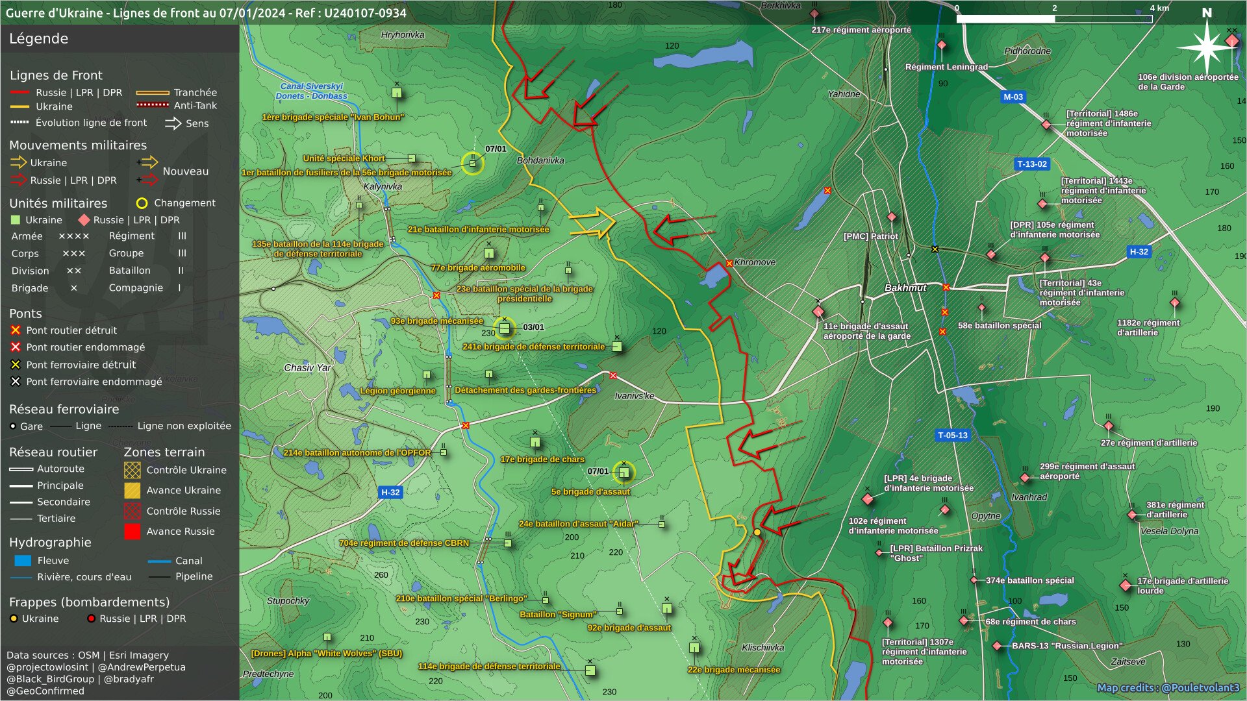Click the Klischiivka village label
The width and height of the screenshot is (1247, 701).
tap(763, 647)
